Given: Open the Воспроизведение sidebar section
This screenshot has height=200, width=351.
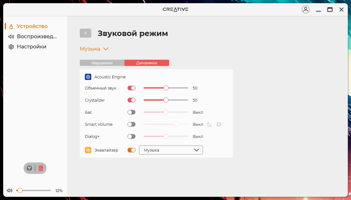Looking at the screenshot, I should 37,36.
